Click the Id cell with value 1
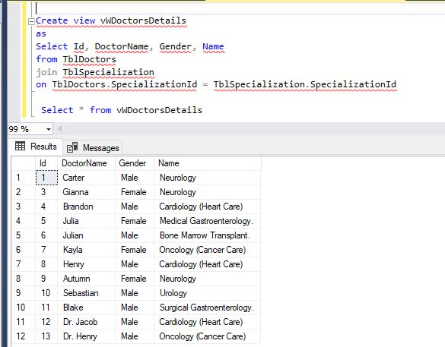 pos(46,178)
